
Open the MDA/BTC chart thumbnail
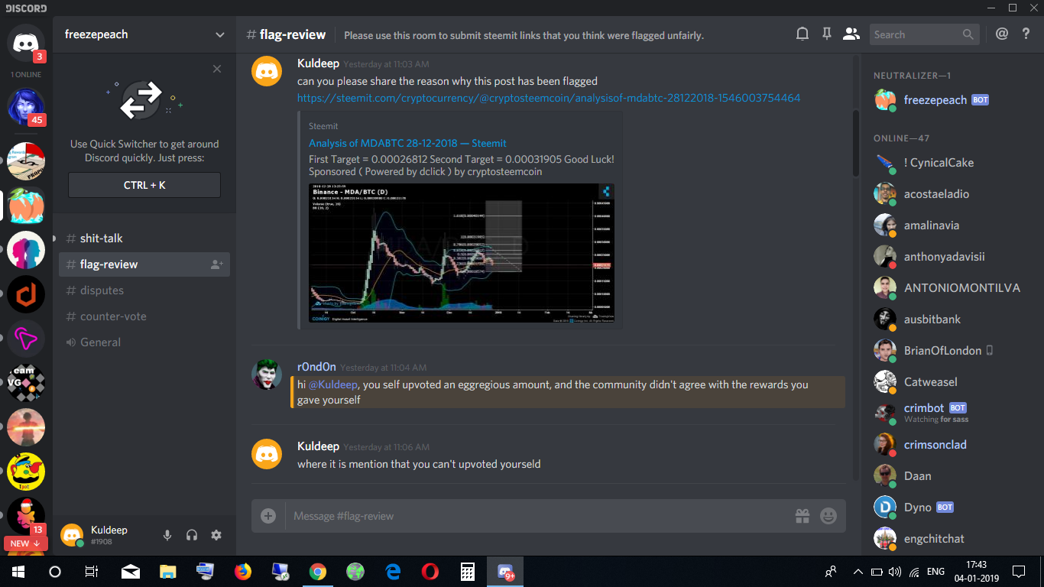462,253
